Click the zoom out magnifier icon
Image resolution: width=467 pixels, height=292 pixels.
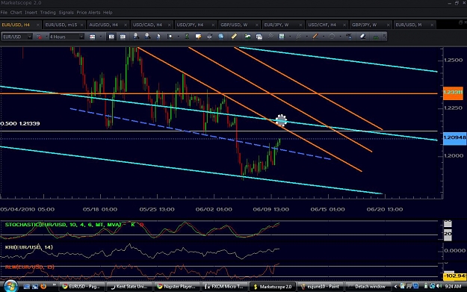(147, 37)
